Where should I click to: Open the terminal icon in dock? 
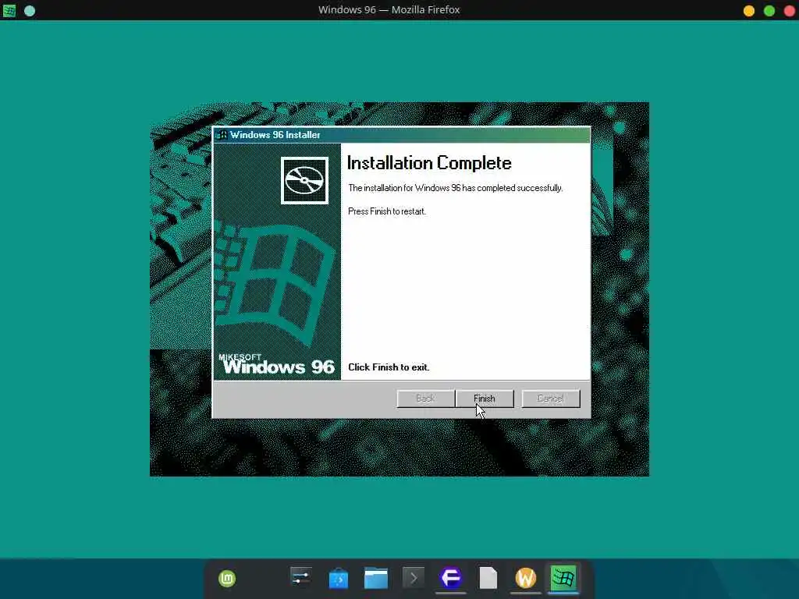coord(414,578)
